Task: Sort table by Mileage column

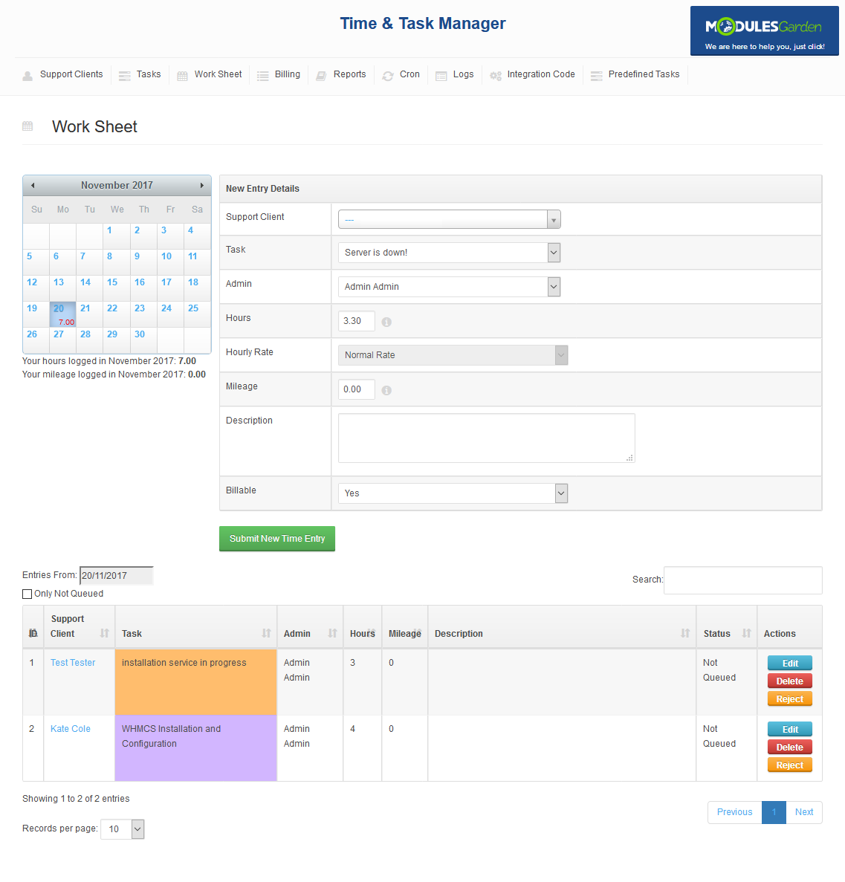Action: pyautogui.click(x=404, y=626)
